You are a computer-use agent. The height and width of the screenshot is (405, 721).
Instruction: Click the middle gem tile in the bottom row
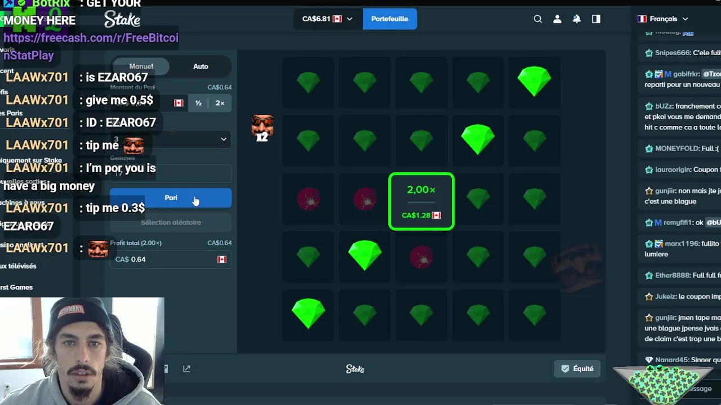pos(421,315)
